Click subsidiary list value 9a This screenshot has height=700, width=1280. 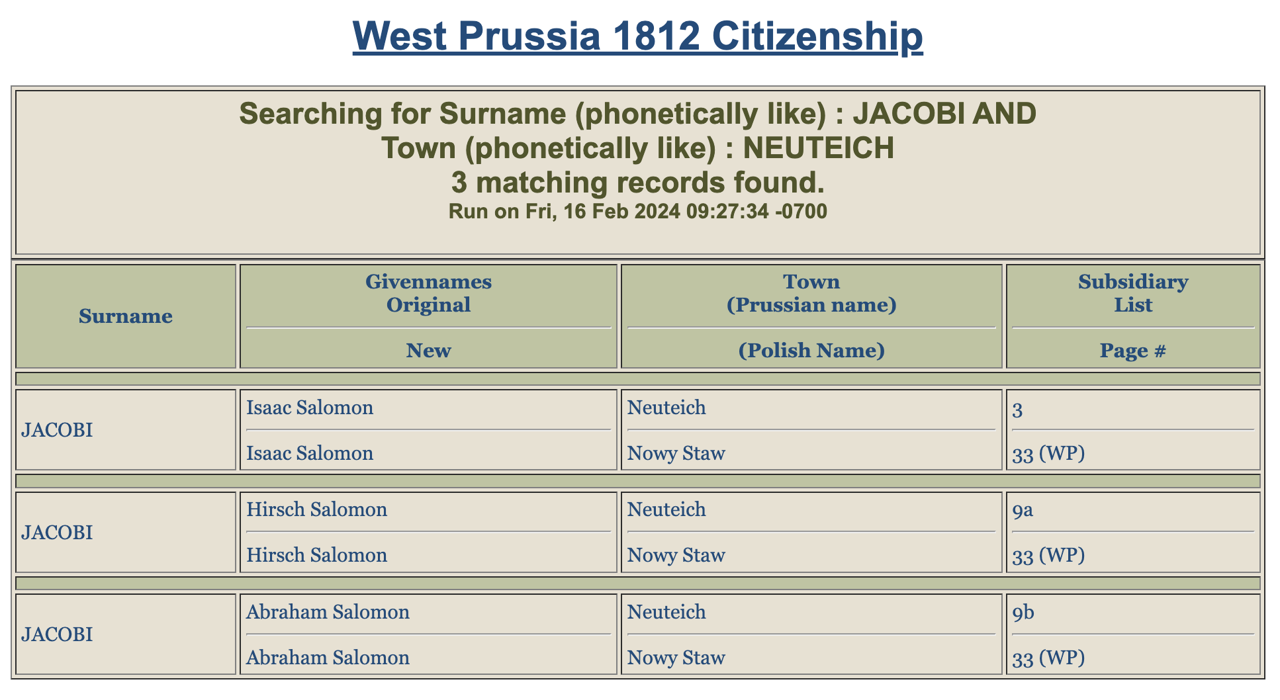tap(1023, 510)
